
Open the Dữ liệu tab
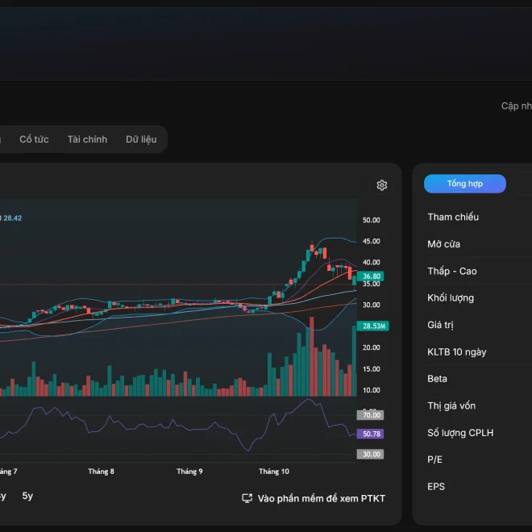[141, 139]
